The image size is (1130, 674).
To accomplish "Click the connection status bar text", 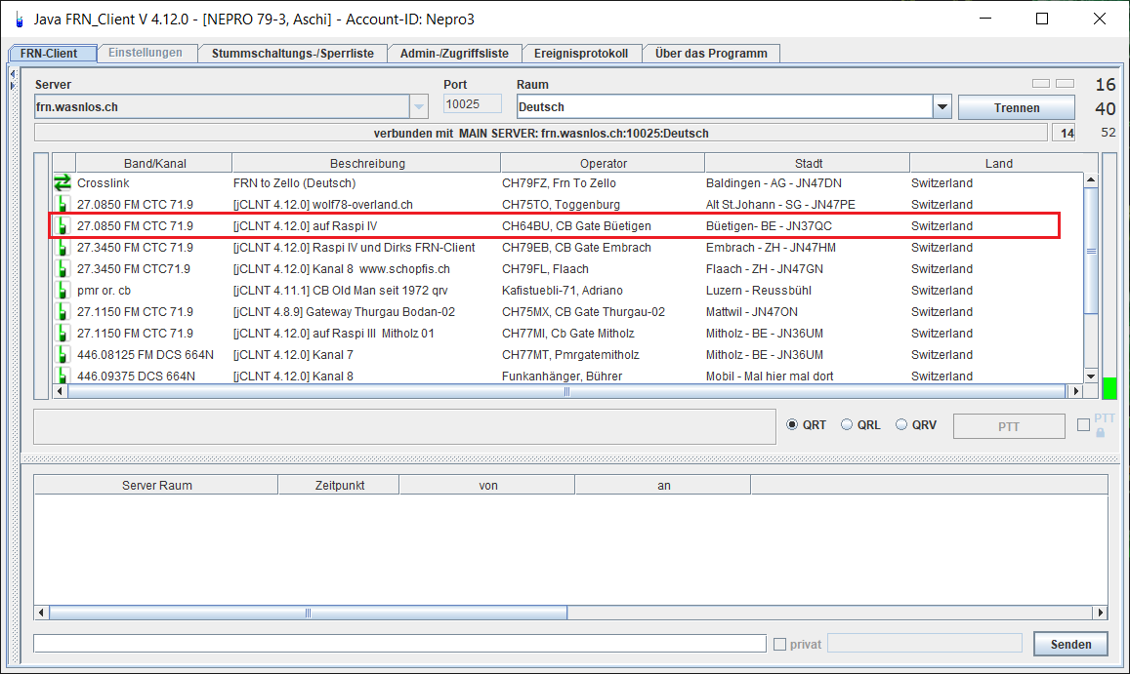I will [x=541, y=134].
